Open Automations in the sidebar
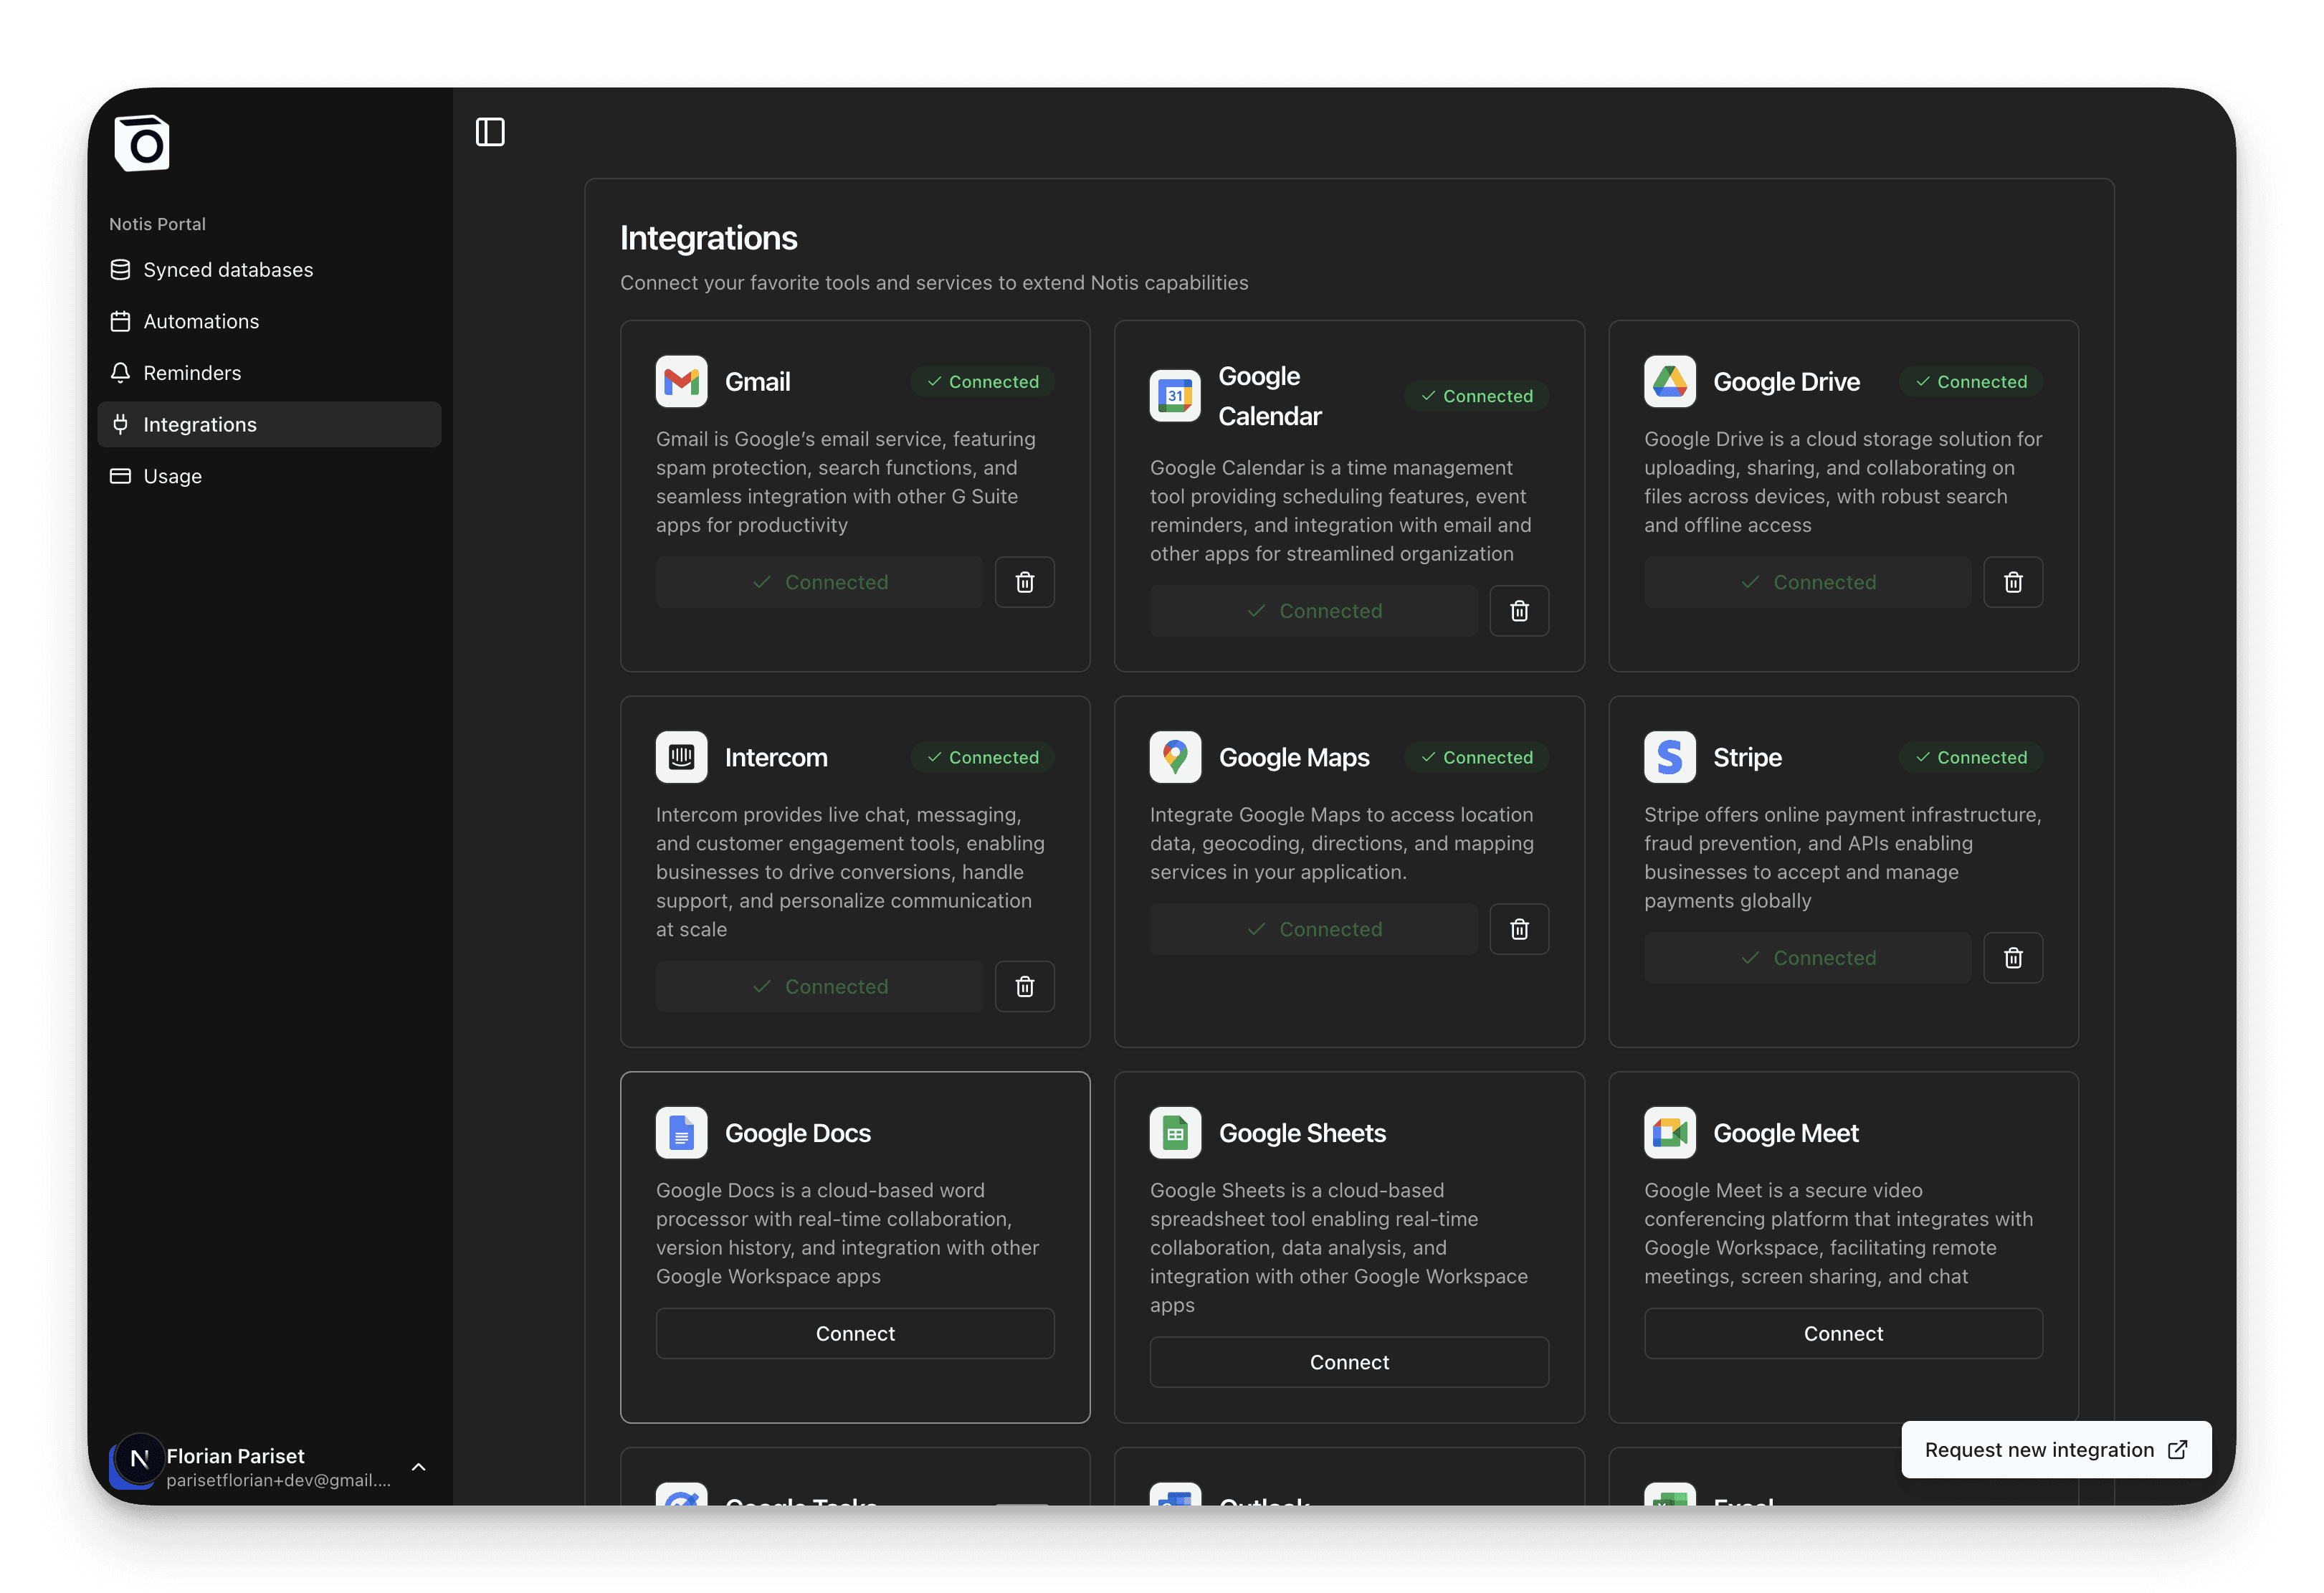 (269, 321)
